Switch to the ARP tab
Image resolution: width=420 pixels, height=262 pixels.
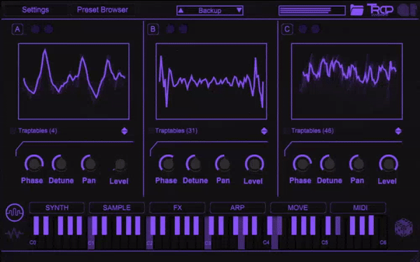click(237, 208)
